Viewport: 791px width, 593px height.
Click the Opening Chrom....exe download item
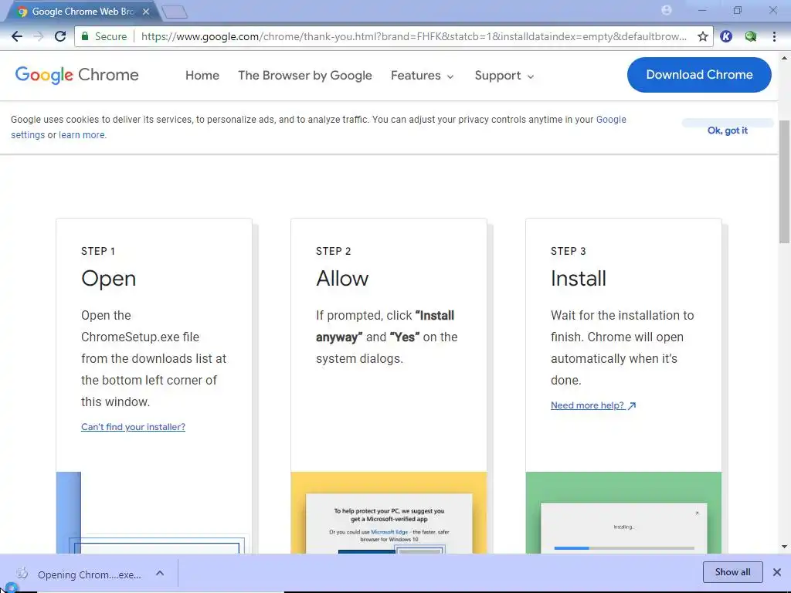(90, 574)
